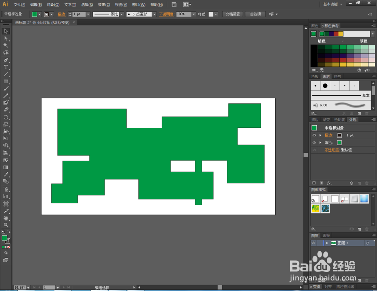377x291 pixels.
Task: Click target circle for 图层 1
Action: point(368,243)
